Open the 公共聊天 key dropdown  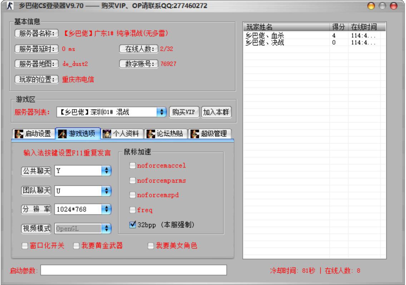click(107, 171)
